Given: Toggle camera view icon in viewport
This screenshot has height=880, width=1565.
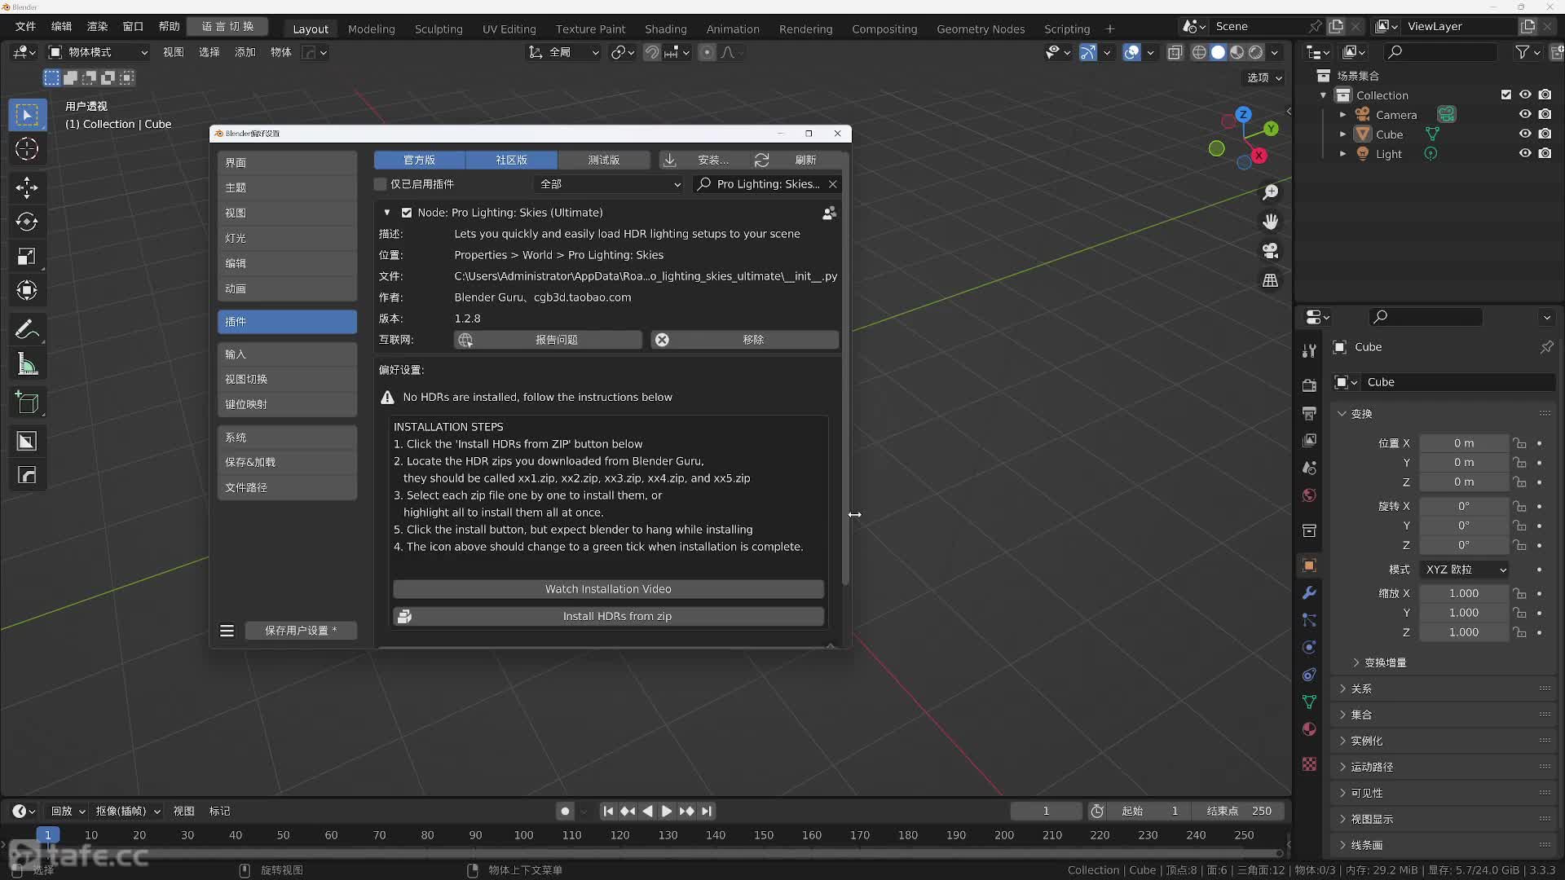Looking at the screenshot, I should click(1270, 251).
